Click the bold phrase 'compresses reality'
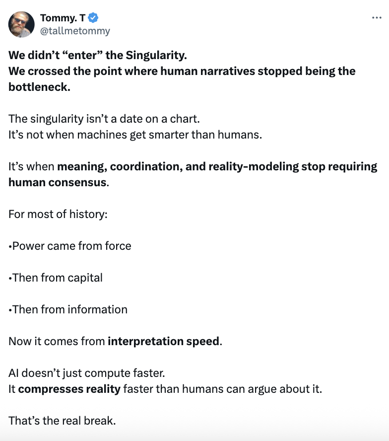 [69, 389]
